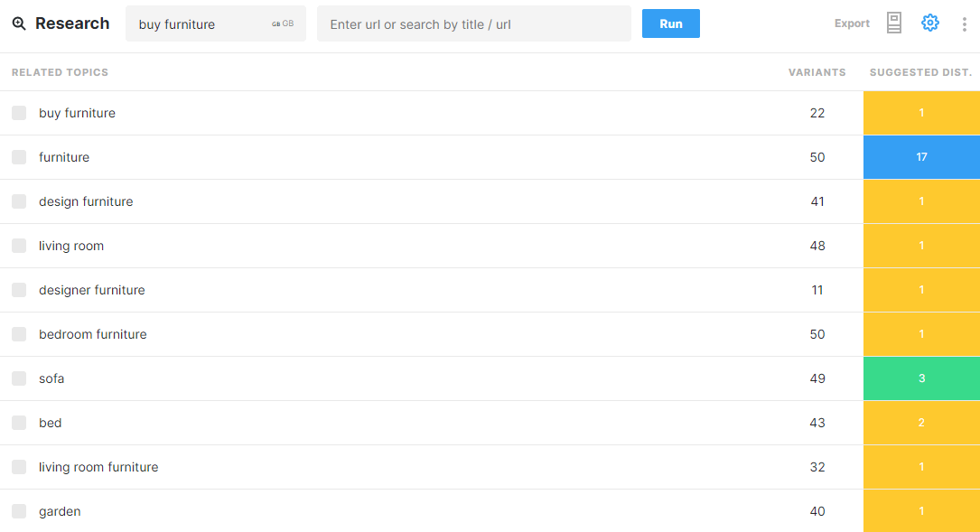The height and width of the screenshot is (532, 980).
Task: Click the page layout icon beside Export
Action: (894, 23)
